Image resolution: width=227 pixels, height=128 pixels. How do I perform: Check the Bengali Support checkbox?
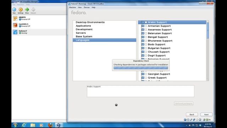pos(146,37)
